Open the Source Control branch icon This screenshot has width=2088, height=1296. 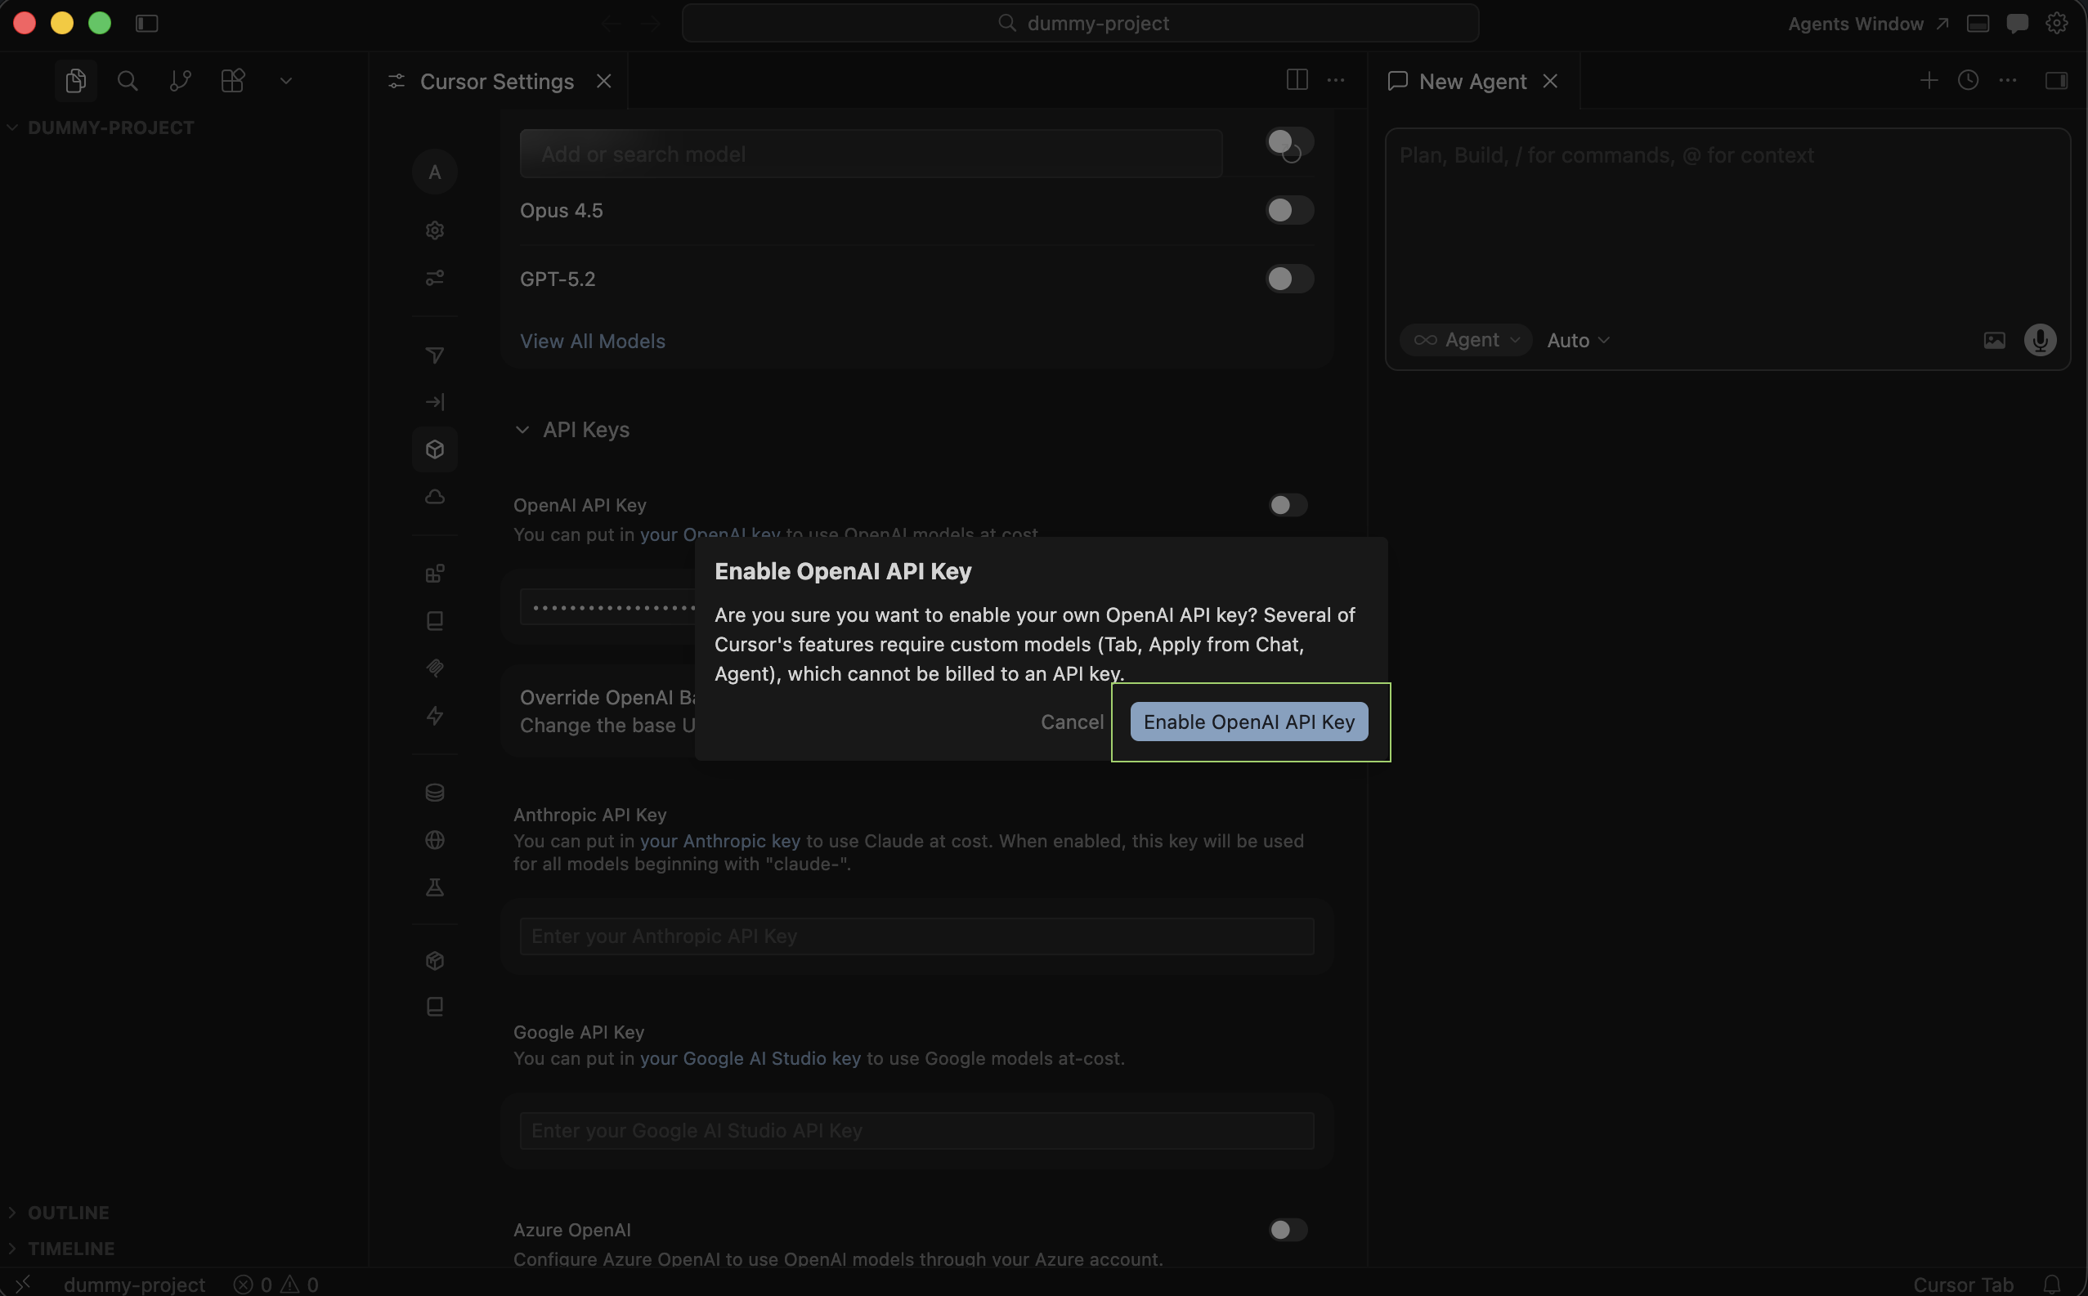(180, 81)
